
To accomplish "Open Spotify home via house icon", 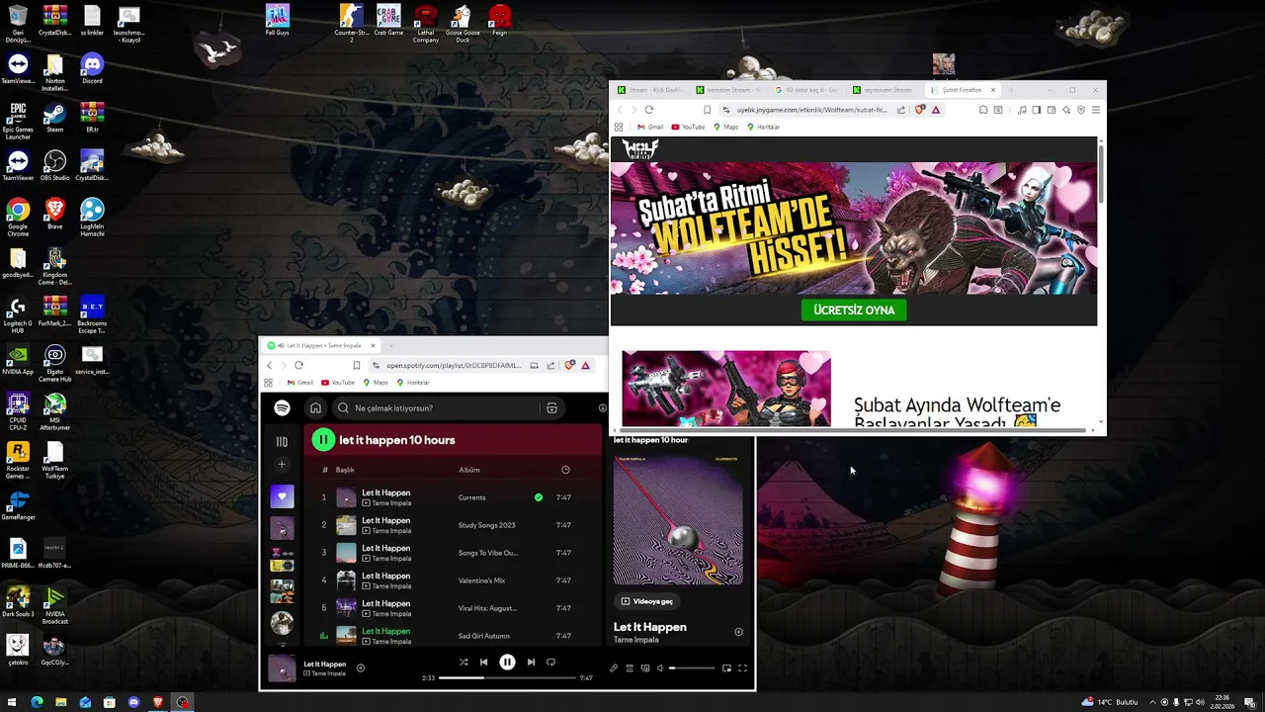I will point(315,407).
